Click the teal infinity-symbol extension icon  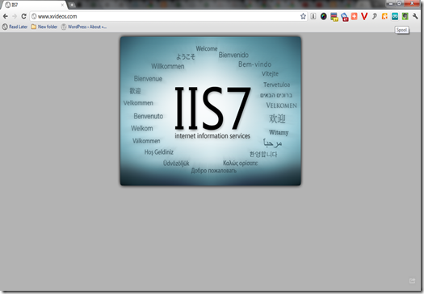(395, 16)
